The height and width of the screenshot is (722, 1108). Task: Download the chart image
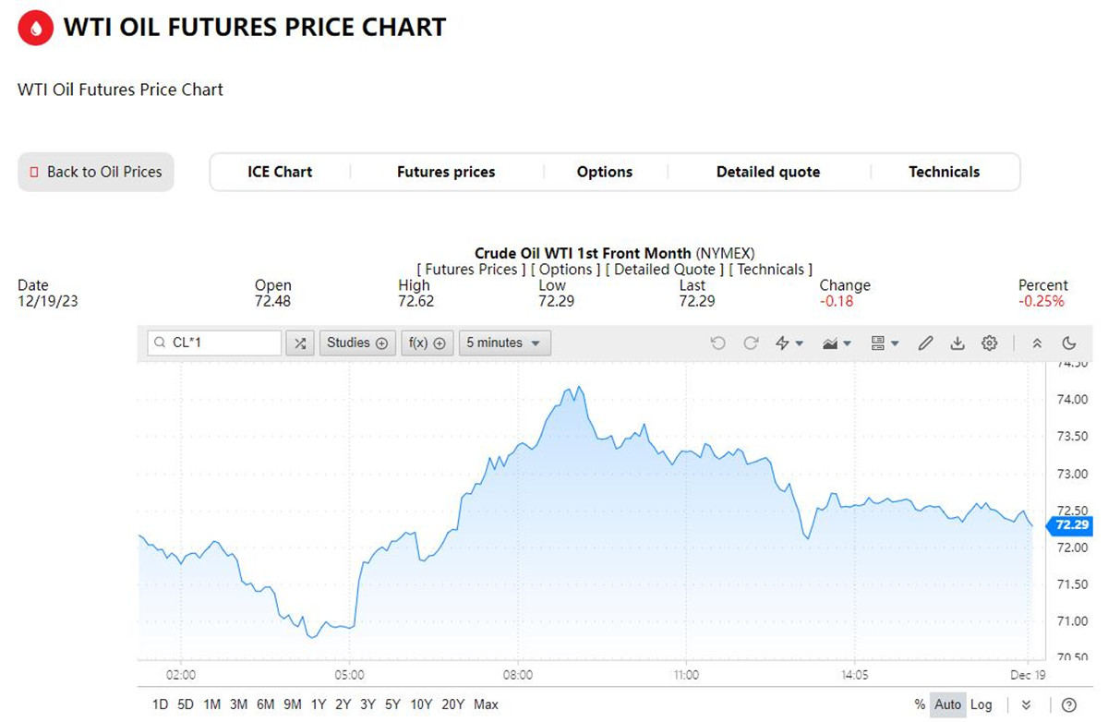pyautogui.click(x=957, y=343)
